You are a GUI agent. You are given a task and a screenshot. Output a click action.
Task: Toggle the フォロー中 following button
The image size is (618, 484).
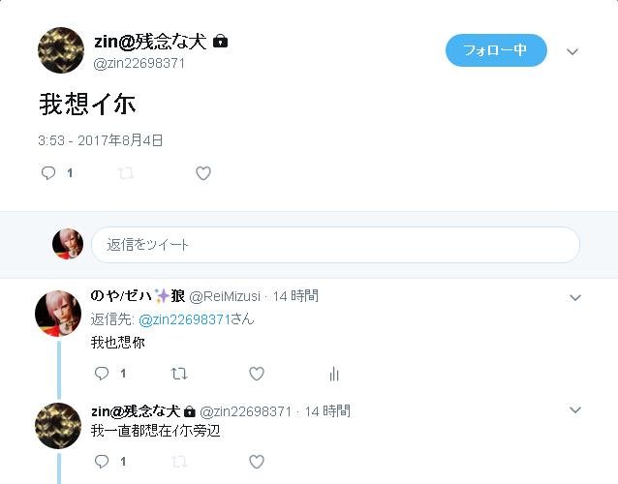click(496, 50)
